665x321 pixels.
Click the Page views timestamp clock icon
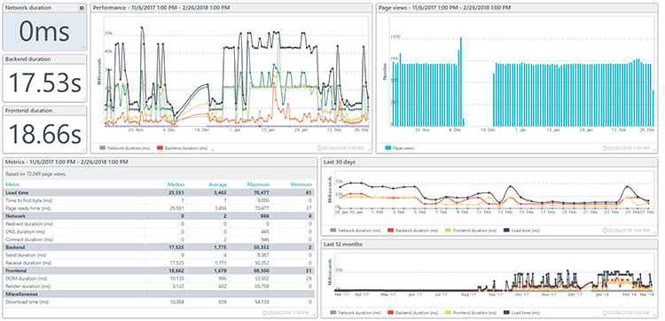[605, 148]
